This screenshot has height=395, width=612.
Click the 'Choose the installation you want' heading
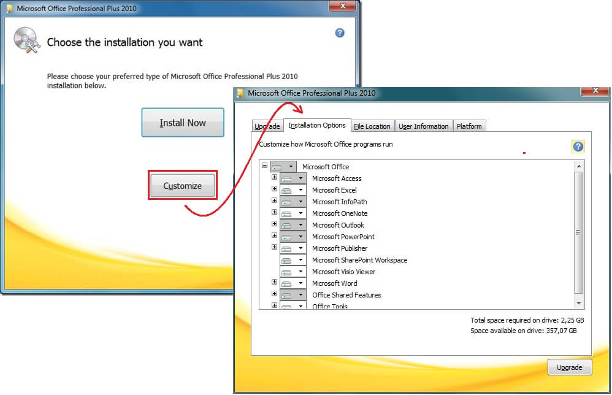click(124, 42)
